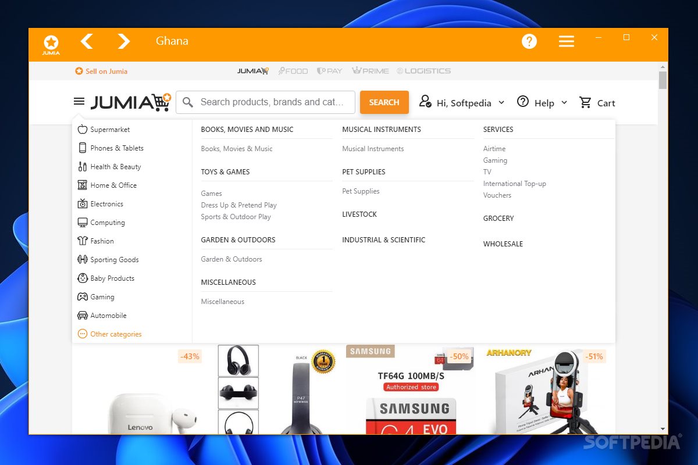The image size is (698, 465).
Task: Click the scrollbar down arrow
Action: point(663,430)
